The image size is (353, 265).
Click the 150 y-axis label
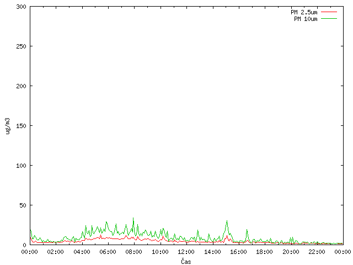pos(21,126)
